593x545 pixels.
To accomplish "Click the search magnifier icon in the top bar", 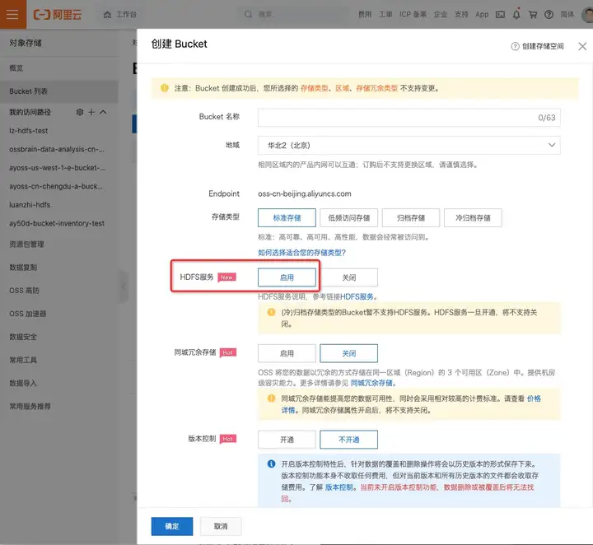I will [248, 14].
